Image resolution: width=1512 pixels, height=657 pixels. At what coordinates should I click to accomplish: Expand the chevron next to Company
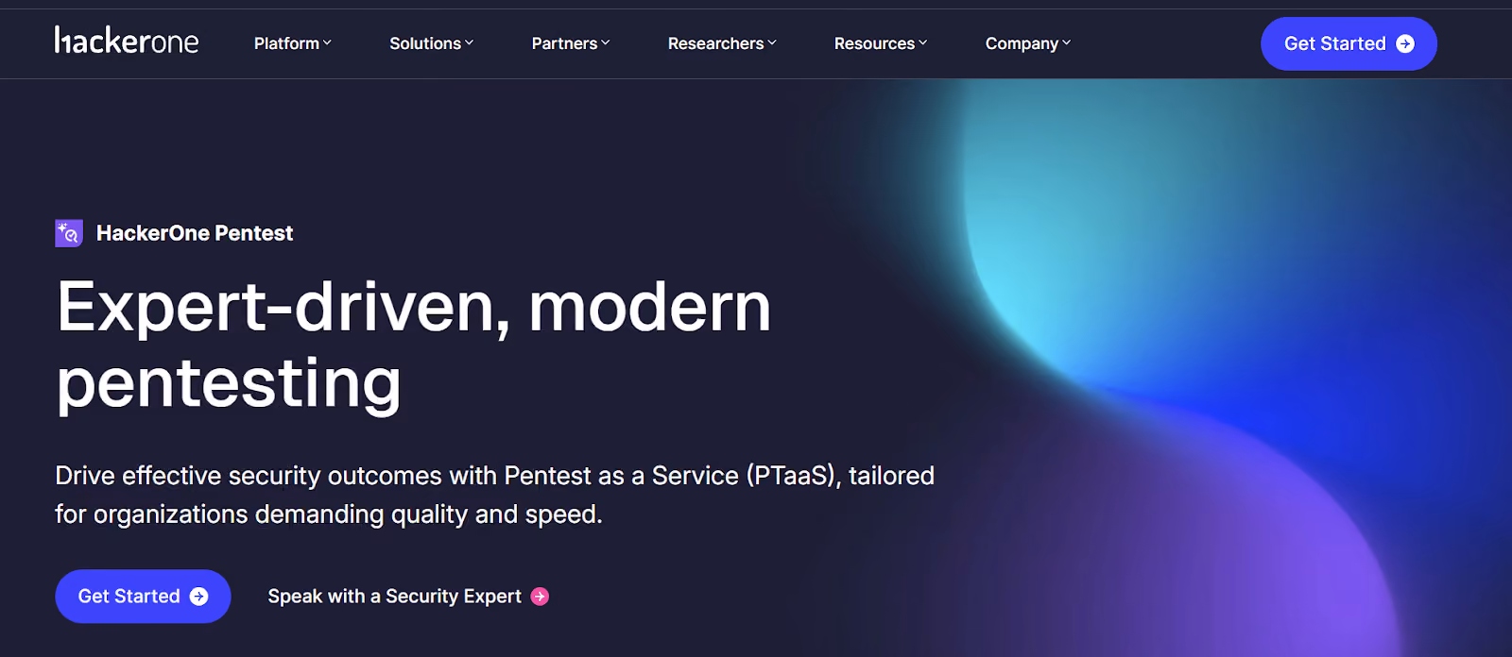(1067, 43)
